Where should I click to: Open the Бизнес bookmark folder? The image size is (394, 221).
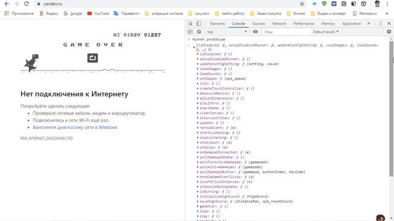click(x=296, y=14)
